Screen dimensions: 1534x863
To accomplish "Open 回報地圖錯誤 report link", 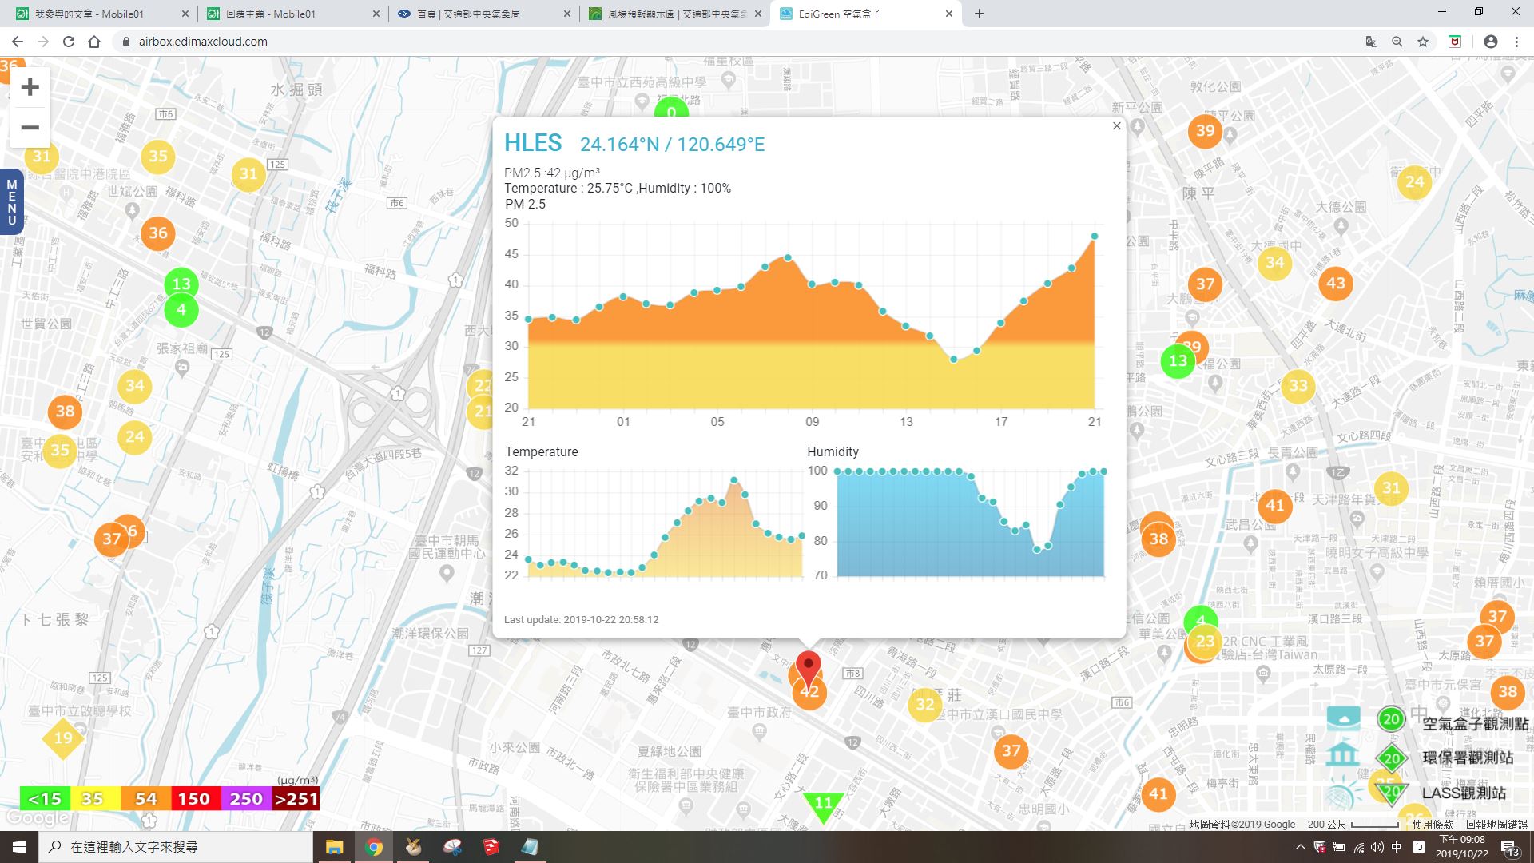I will click(1497, 825).
